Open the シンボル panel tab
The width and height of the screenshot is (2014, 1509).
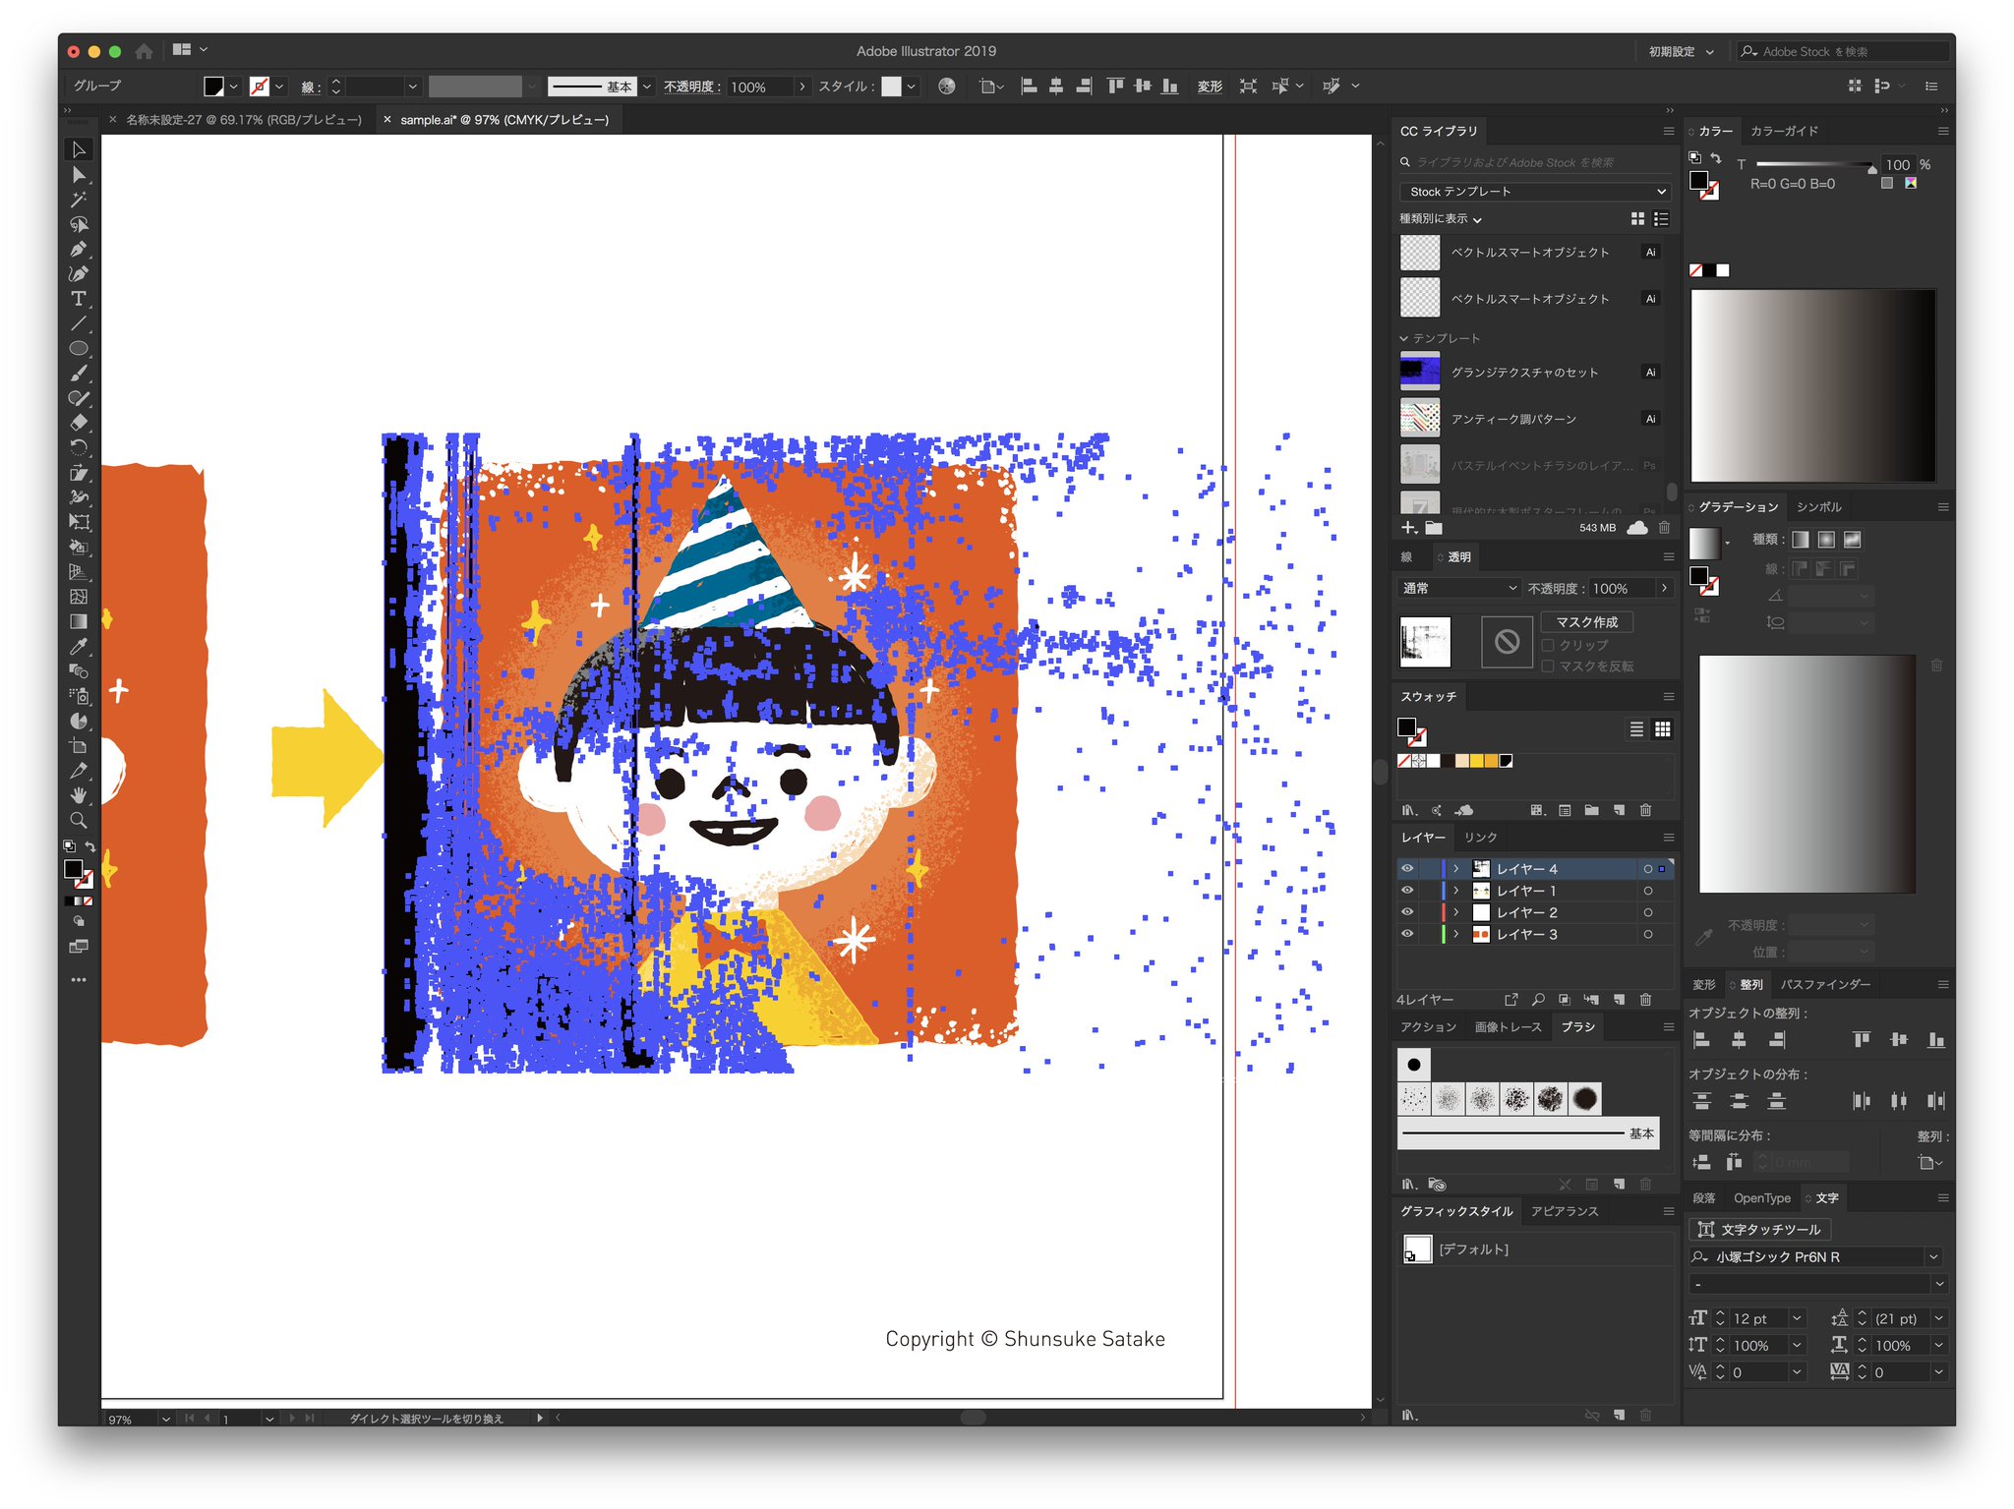click(x=1818, y=507)
